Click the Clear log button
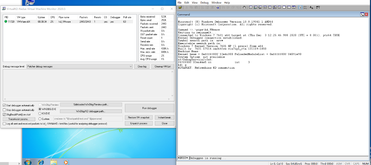This screenshot has height=165, width=371. (142, 66)
